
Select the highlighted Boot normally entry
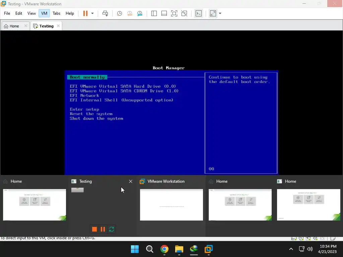tap(87, 77)
